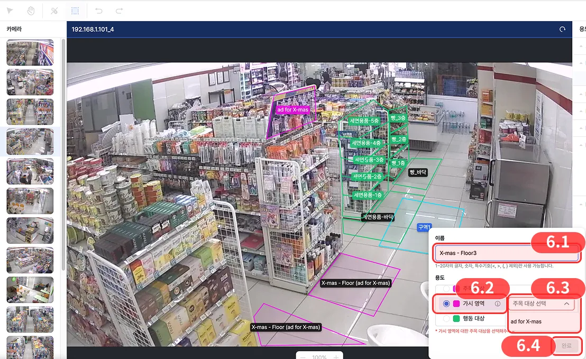Image resolution: width=586 pixels, height=359 pixels.
Task: Select the '빵_3층' region label
Action: [398, 118]
